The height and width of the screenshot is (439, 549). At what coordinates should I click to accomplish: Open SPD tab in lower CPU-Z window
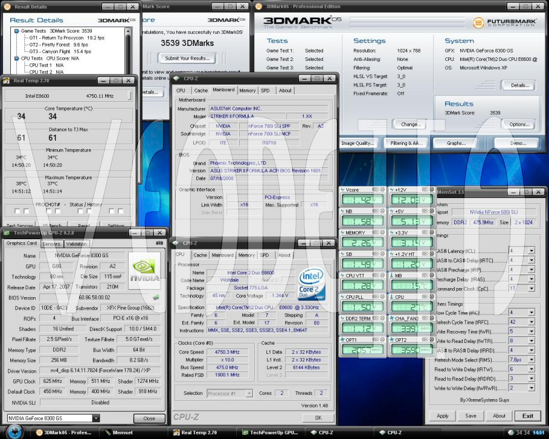coord(265,255)
